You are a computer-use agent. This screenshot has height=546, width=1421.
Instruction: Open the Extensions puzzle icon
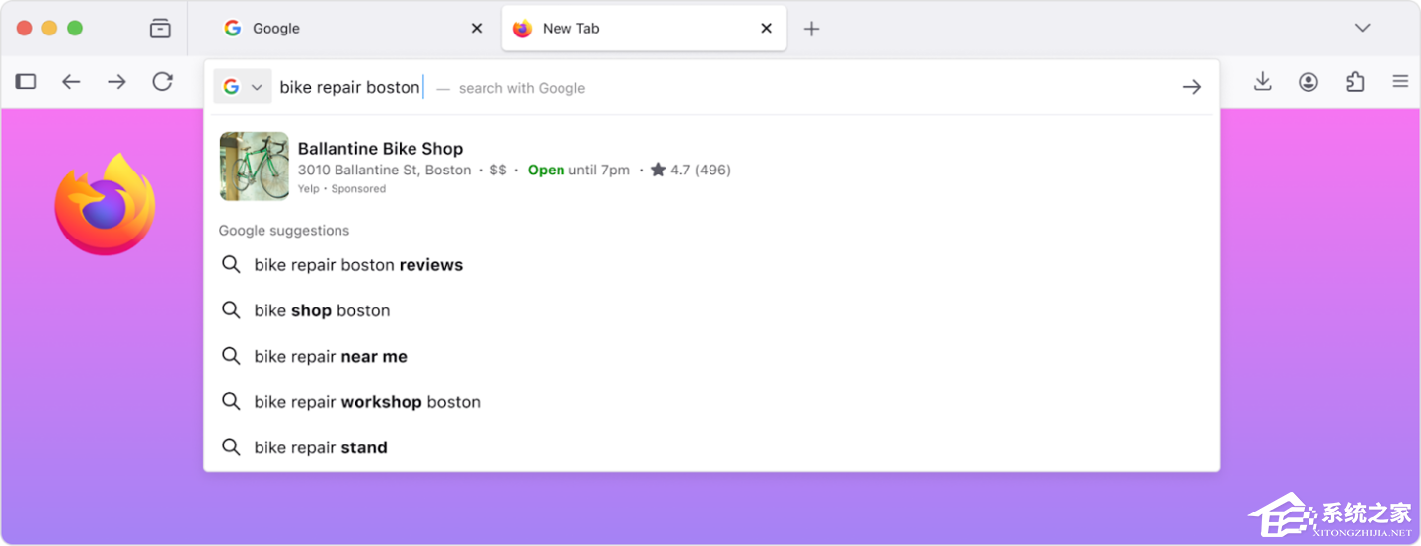point(1355,82)
